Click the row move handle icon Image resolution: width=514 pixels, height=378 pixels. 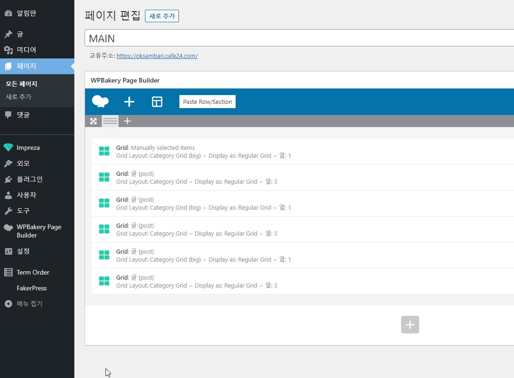(93, 121)
